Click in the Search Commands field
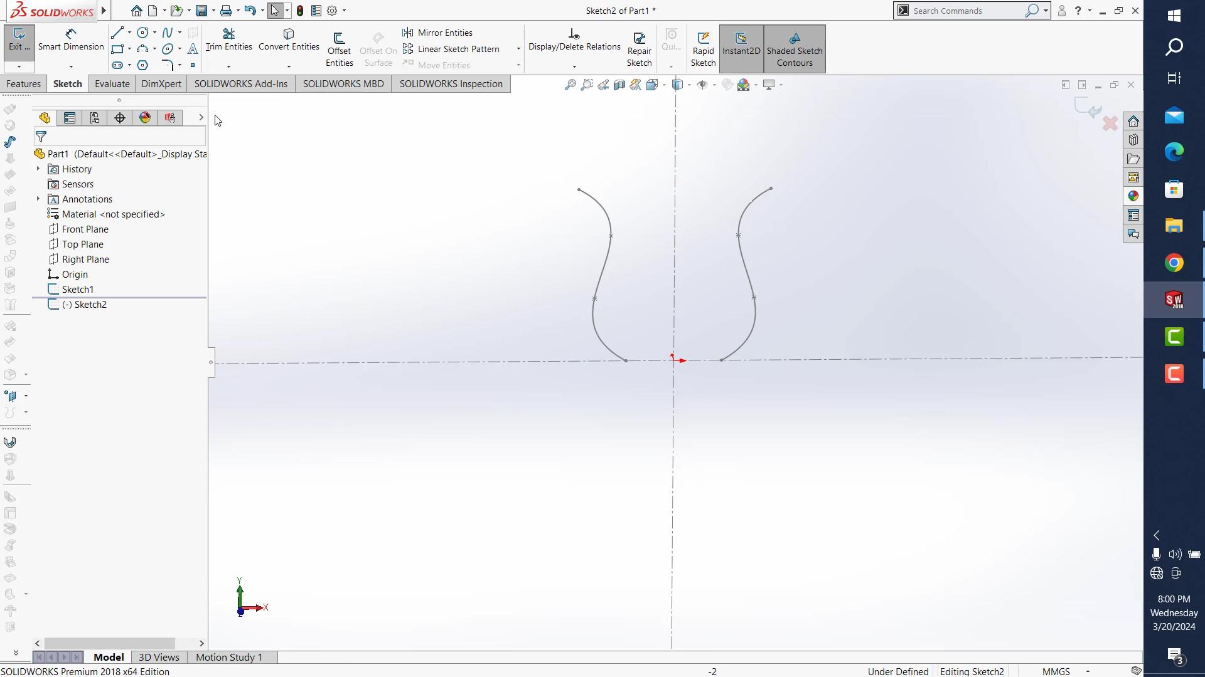This screenshot has width=1205, height=677. click(965, 11)
